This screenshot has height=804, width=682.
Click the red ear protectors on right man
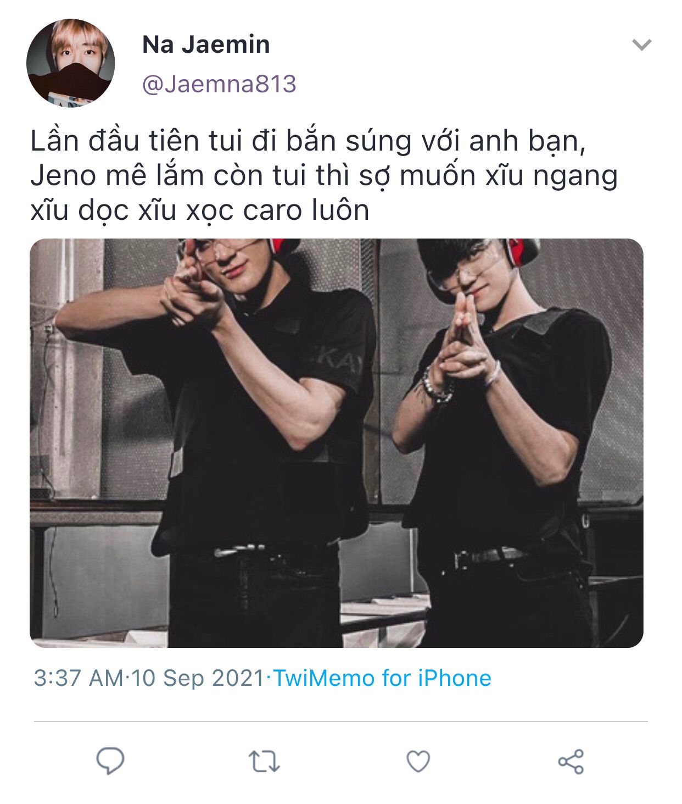coord(523,252)
